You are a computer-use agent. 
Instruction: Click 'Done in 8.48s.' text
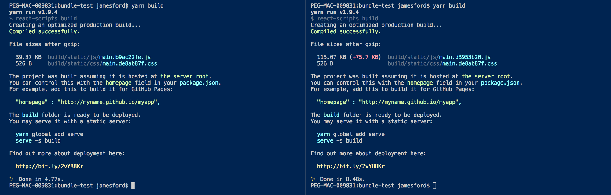coord(342,179)
